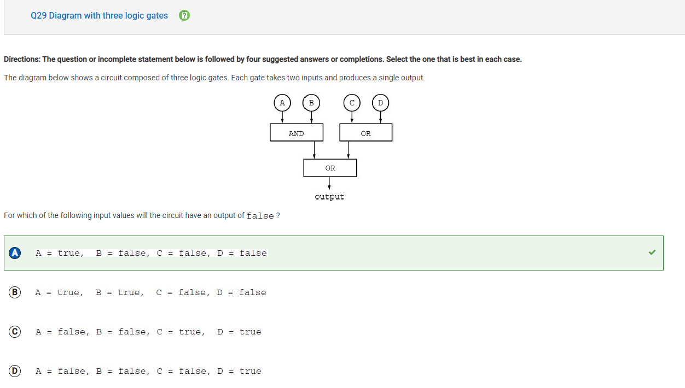Select the last answer text ending D = true

[149, 371]
